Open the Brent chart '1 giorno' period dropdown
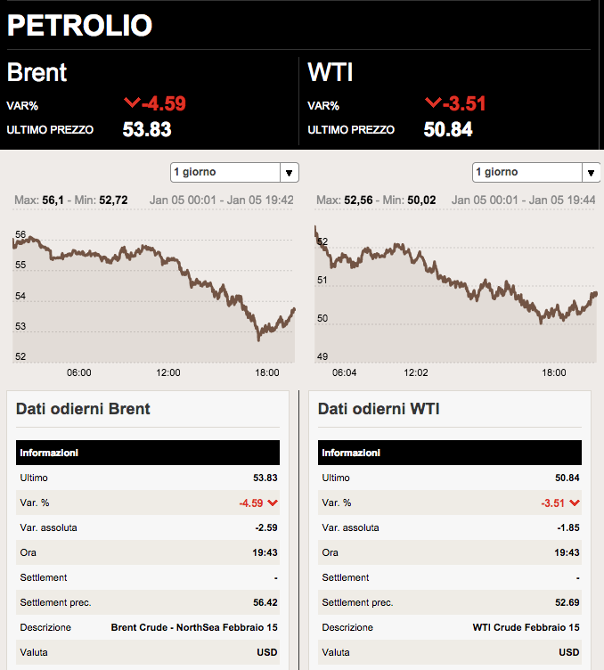The height and width of the screenshot is (670, 604). [225, 172]
